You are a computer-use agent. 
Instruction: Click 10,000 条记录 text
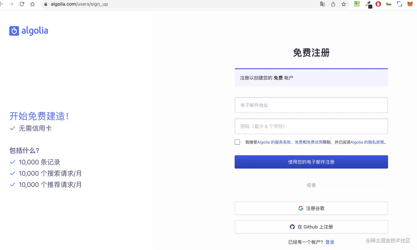[x=39, y=162]
